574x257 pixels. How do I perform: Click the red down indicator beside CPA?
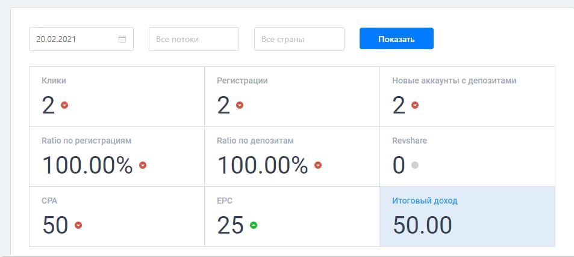78,225
